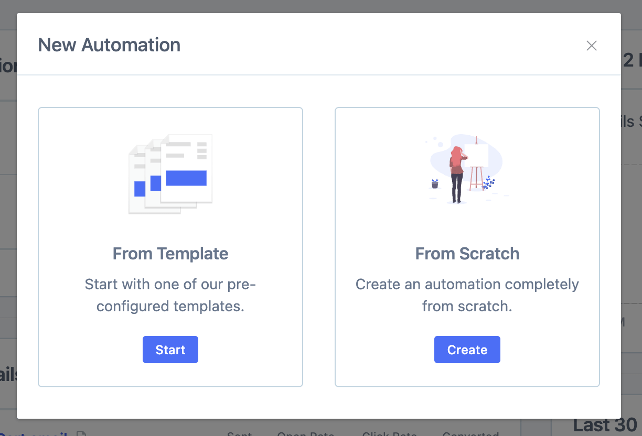Click the From Scratch heading
The image size is (642, 436).
tap(467, 254)
